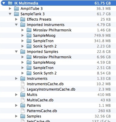Click the 61.7 GB size value

click(104, 14)
